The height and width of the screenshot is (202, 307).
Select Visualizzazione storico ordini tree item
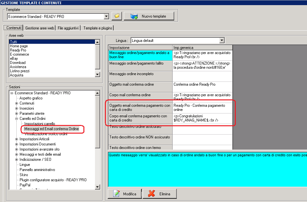tap(46, 134)
